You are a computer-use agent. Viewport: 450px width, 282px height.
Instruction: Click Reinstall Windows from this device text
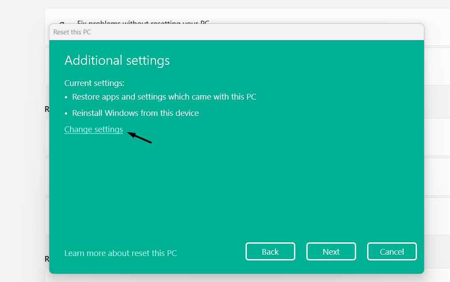135,113
